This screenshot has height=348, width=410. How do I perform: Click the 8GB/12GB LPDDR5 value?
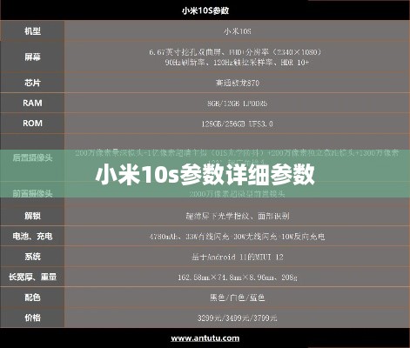click(238, 104)
